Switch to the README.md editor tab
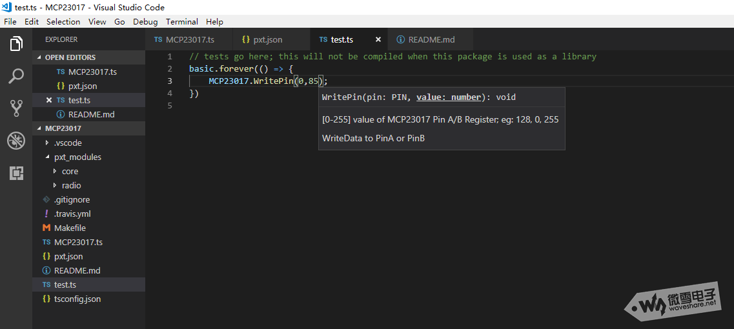This screenshot has width=734, height=329. (x=430, y=40)
